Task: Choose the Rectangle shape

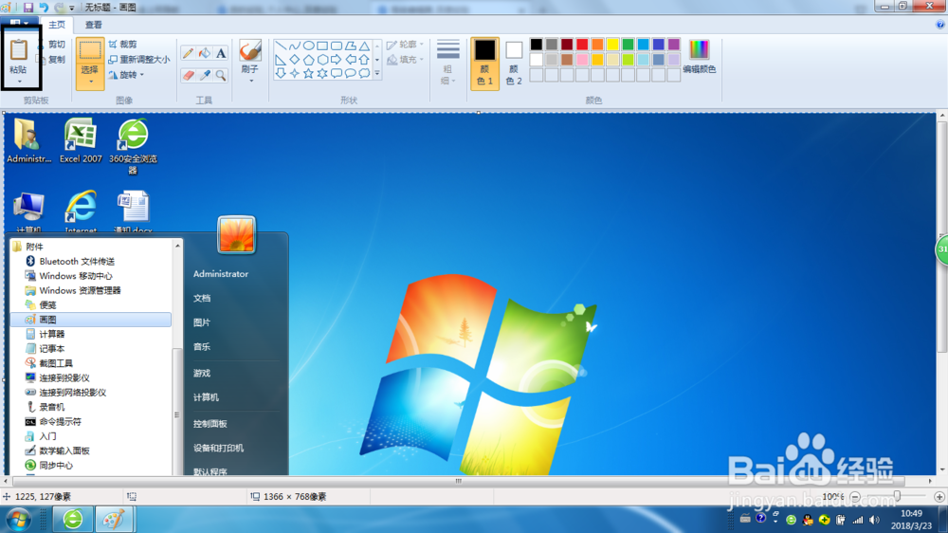Action: point(322,46)
